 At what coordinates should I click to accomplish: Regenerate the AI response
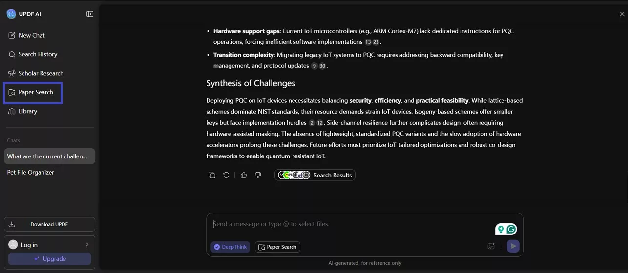[x=226, y=175]
